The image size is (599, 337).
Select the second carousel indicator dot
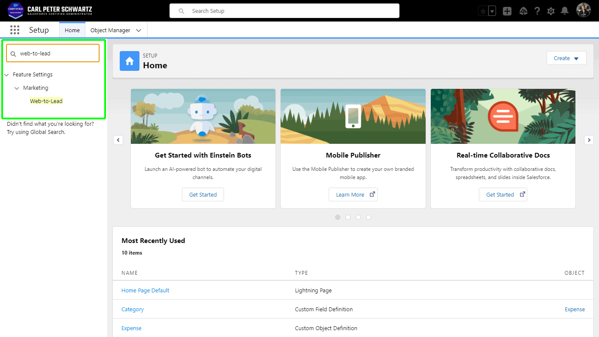click(348, 217)
